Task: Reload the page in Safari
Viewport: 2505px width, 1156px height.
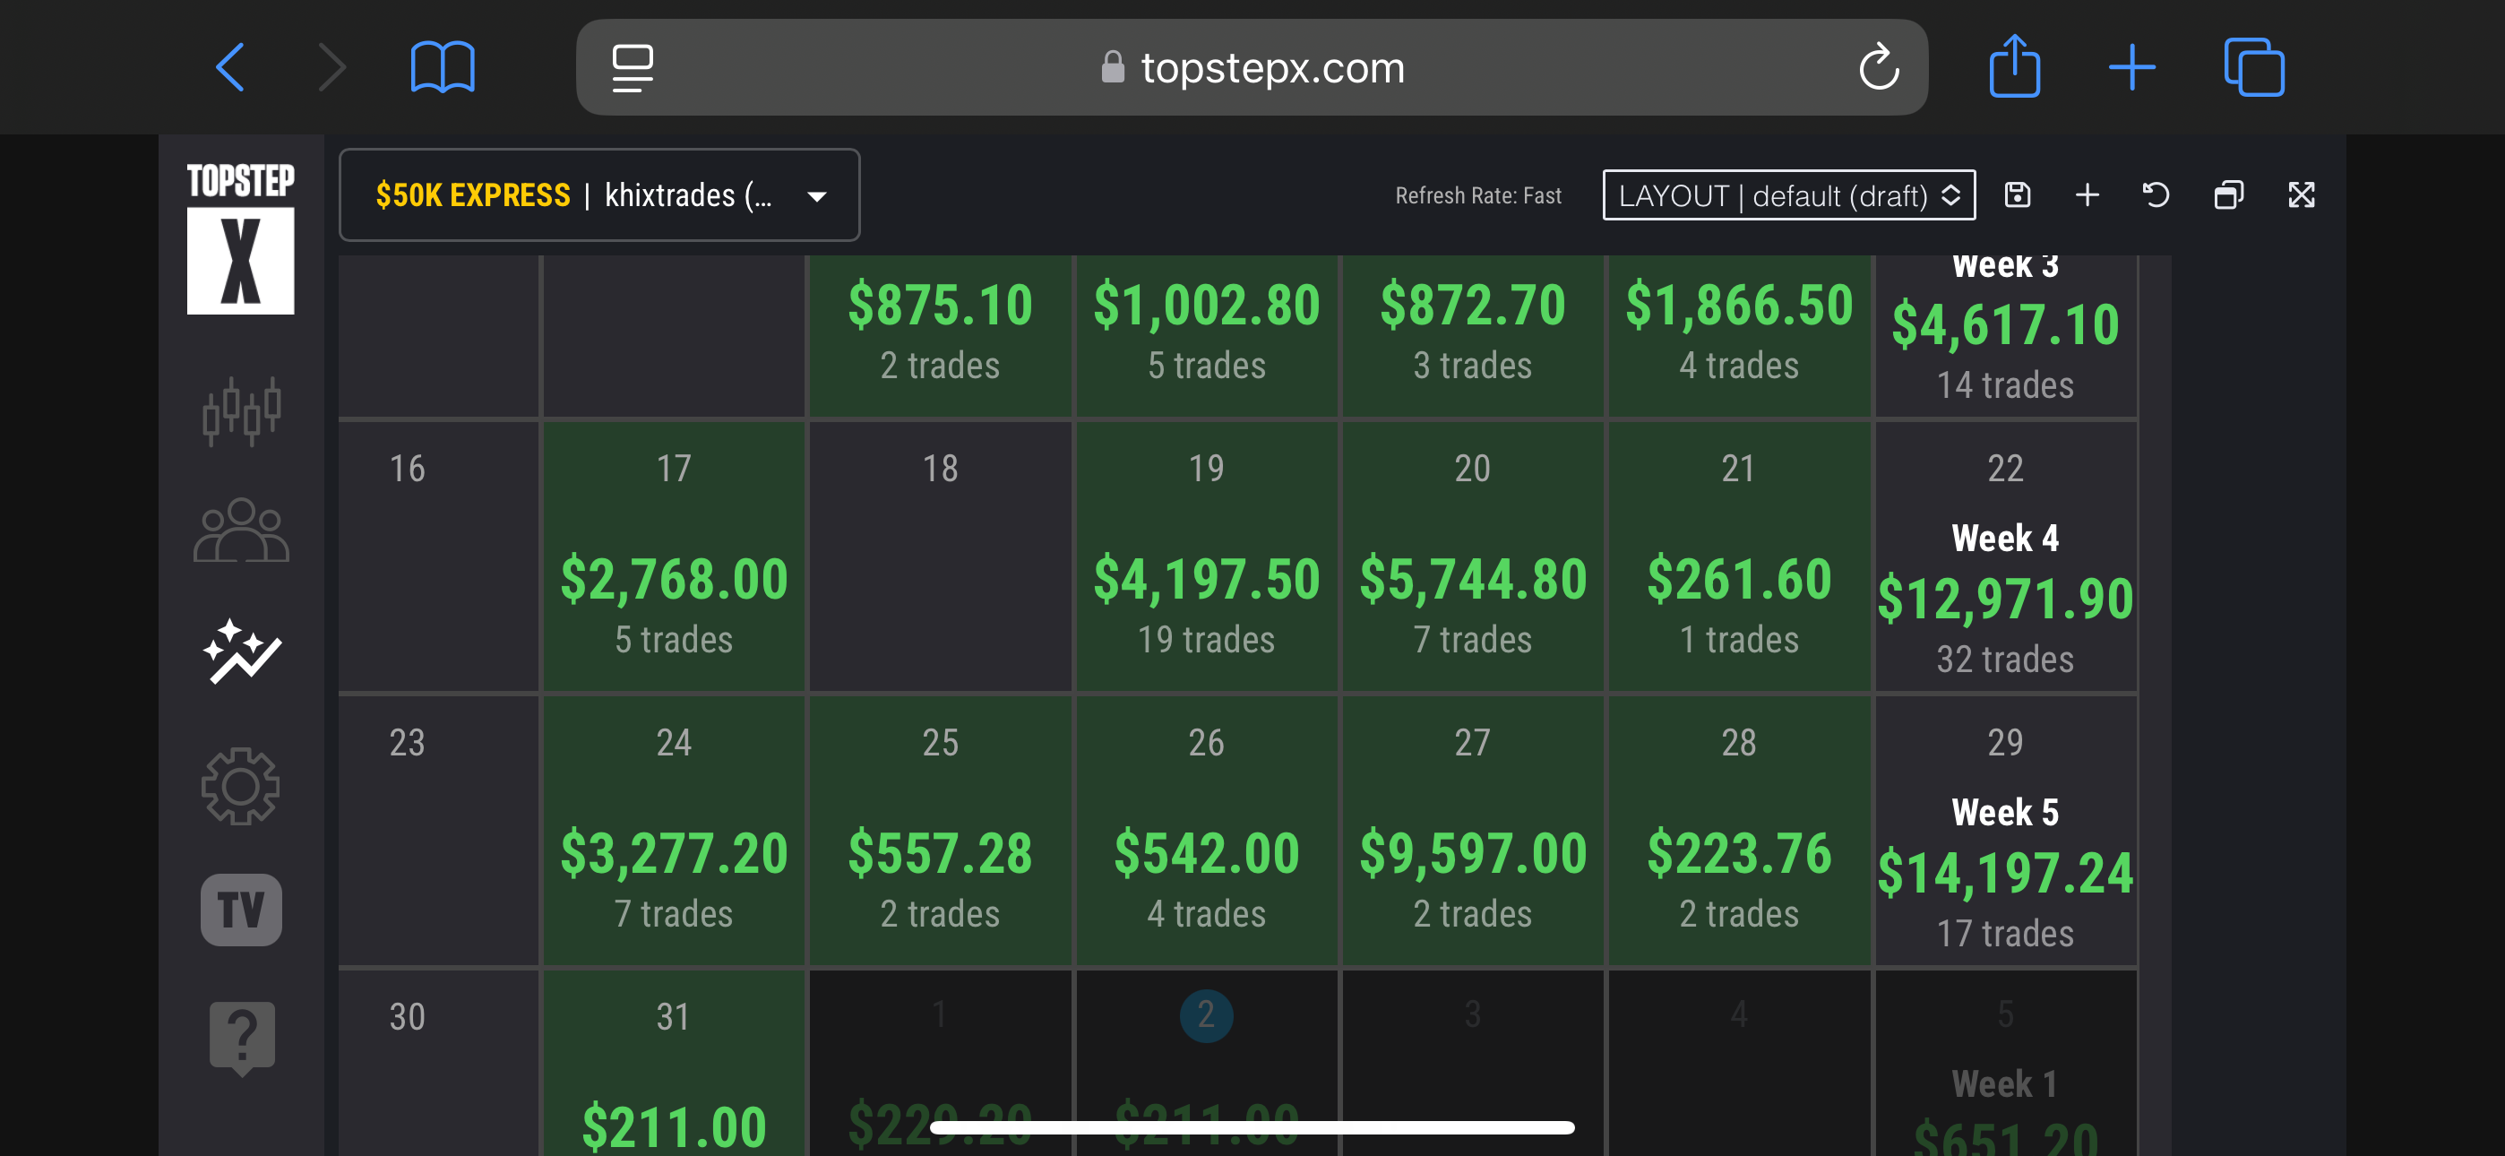Action: (x=1878, y=67)
